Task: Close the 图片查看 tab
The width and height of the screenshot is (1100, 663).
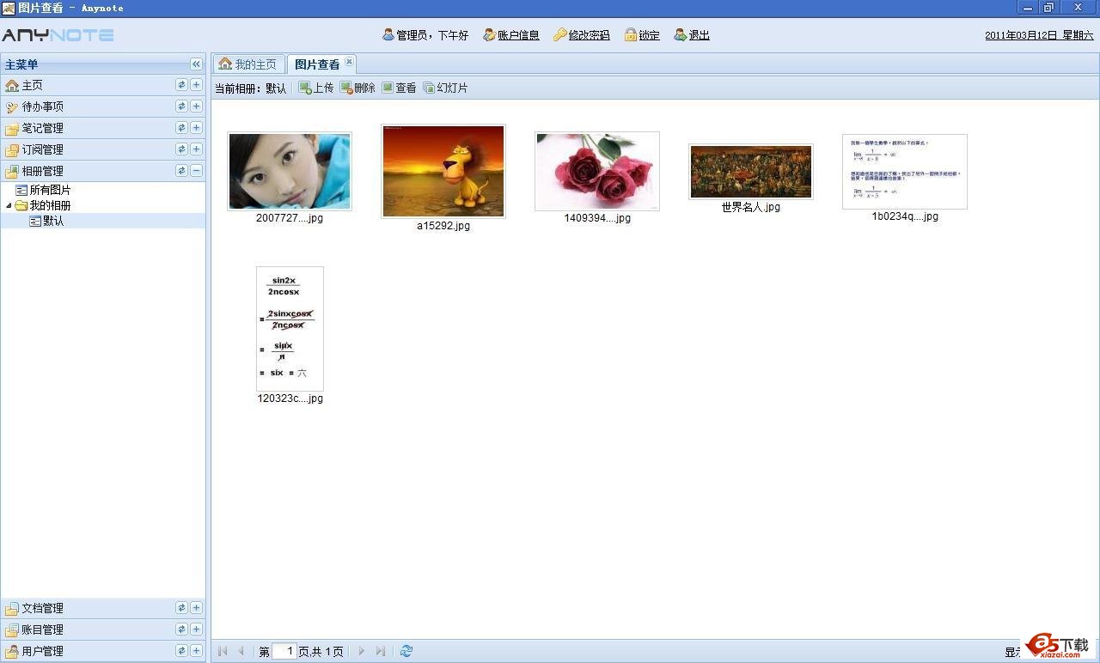Action: (349, 62)
